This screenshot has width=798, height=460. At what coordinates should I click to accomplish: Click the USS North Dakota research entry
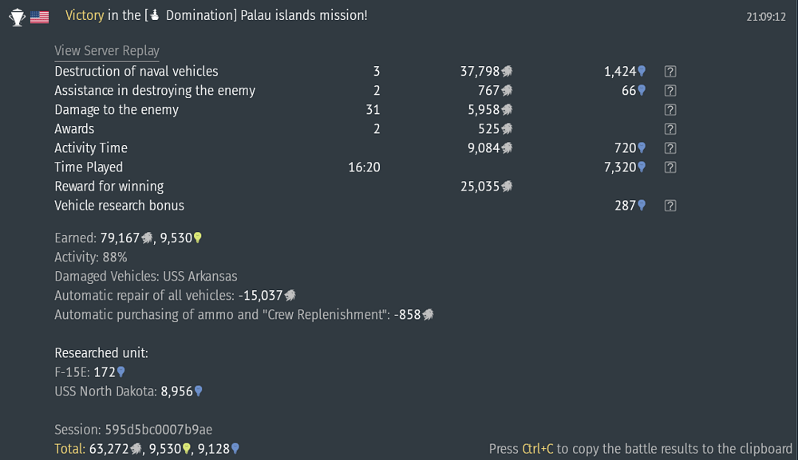click(128, 391)
